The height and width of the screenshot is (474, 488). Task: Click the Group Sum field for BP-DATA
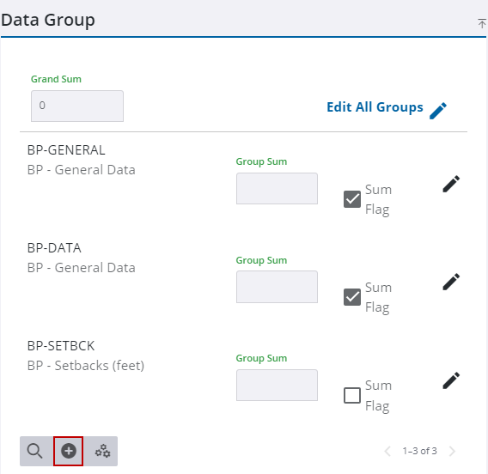click(x=277, y=287)
